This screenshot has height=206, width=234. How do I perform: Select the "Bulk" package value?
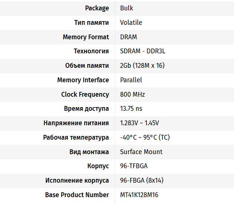click(126, 8)
